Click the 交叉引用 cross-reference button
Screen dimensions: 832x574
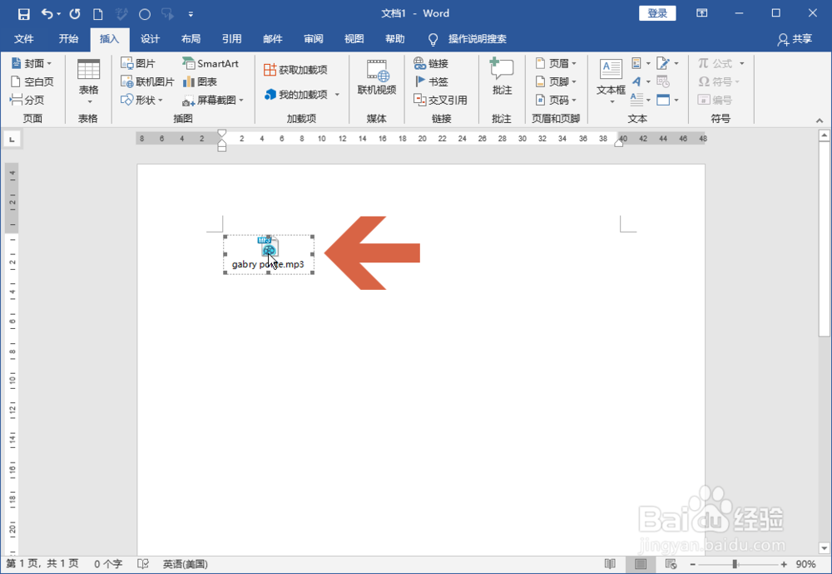(440, 100)
